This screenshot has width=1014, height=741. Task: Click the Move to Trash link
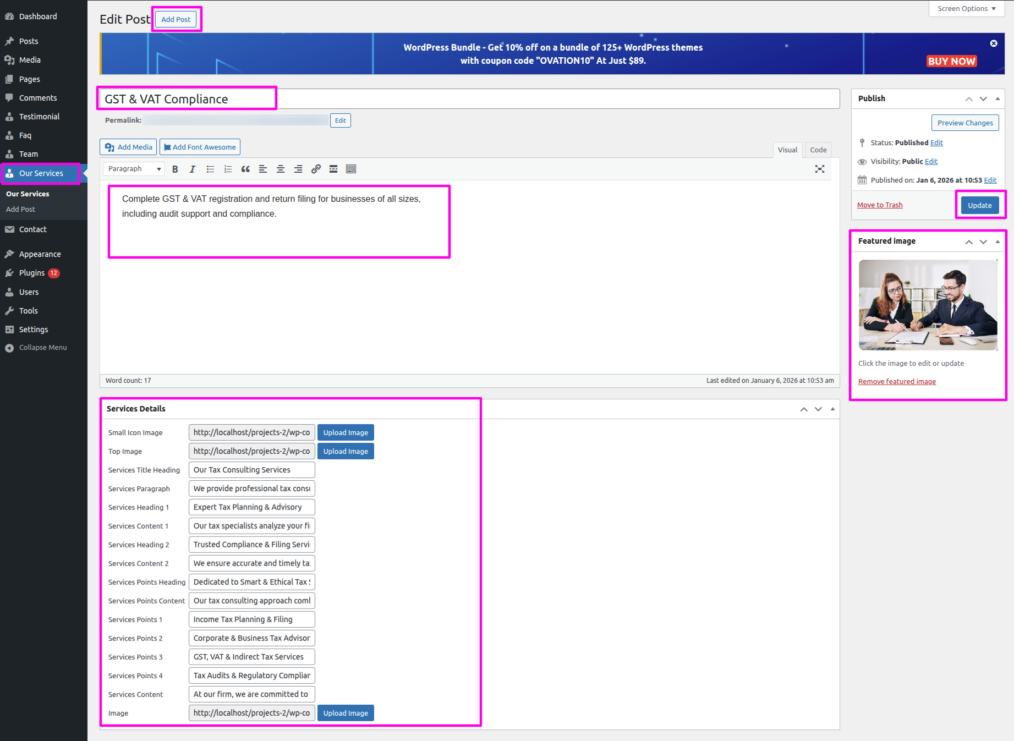point(879,205)
